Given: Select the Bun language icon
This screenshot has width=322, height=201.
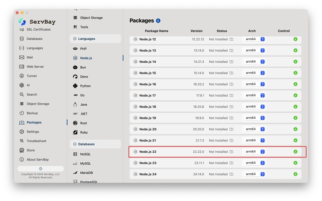Looking at the screenshot, I should [x=75, y=68].
